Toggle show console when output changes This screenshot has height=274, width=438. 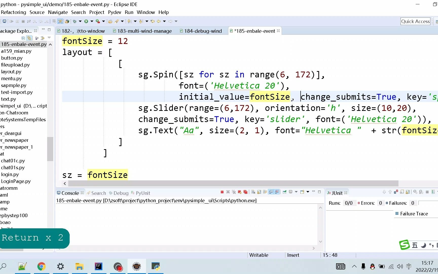point(270,192)
